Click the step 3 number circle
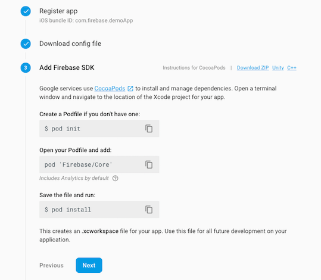 (x=26, y=67)
